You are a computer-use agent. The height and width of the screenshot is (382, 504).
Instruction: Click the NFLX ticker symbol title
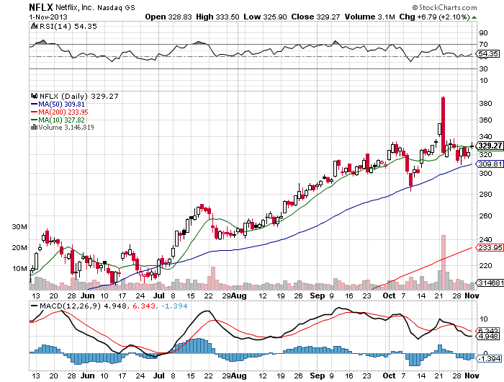click(x=40, y=7)
